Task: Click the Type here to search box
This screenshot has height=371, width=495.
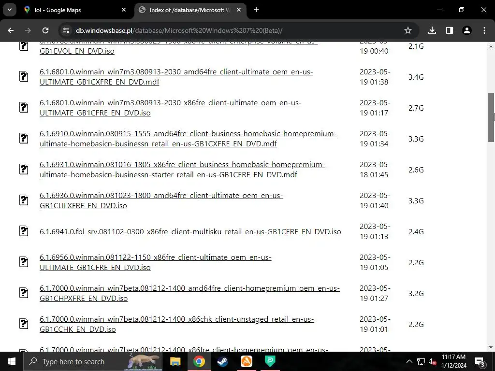Action: point(93,361)
